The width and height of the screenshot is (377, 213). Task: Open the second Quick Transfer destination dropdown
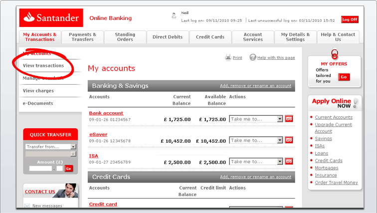pos(51,154)
